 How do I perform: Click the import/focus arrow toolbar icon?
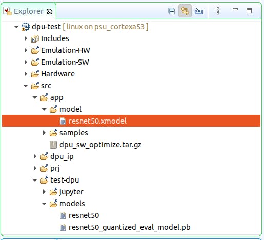[199, 11]
